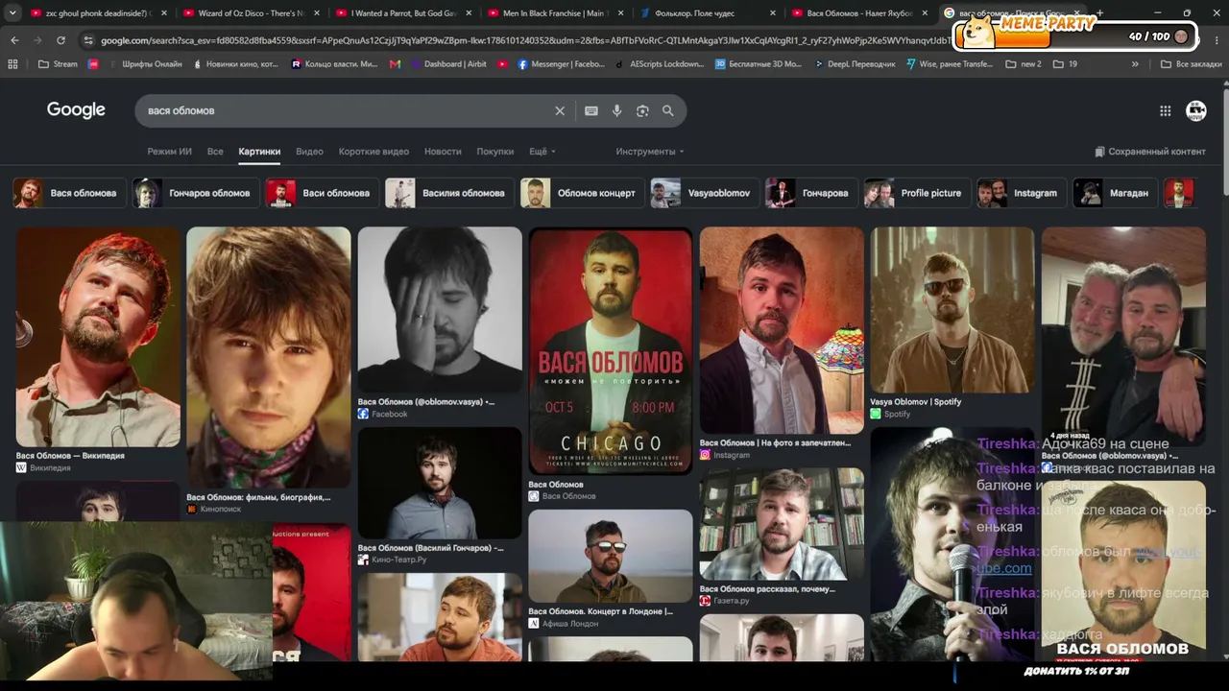1229x691 pixels.
Task: Show hidden bookmarks with the chevron
Action: (1135, 64)
